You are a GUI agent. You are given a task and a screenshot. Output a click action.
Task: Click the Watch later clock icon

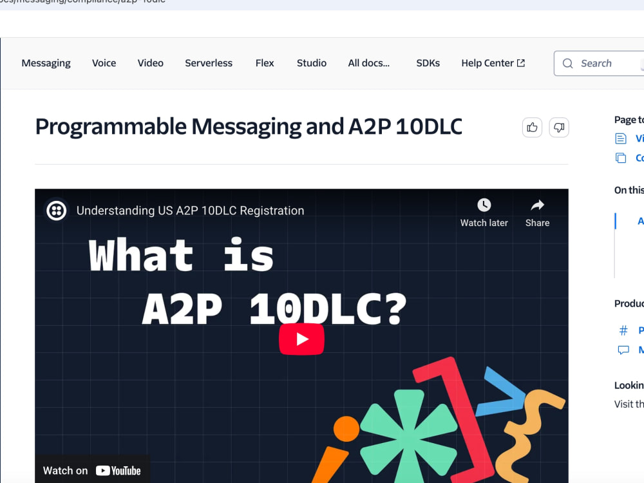pyautogui.click(x=484, y=205)
